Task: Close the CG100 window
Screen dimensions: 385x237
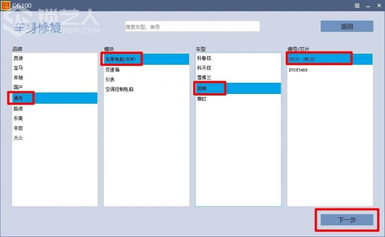Action: 379,5
